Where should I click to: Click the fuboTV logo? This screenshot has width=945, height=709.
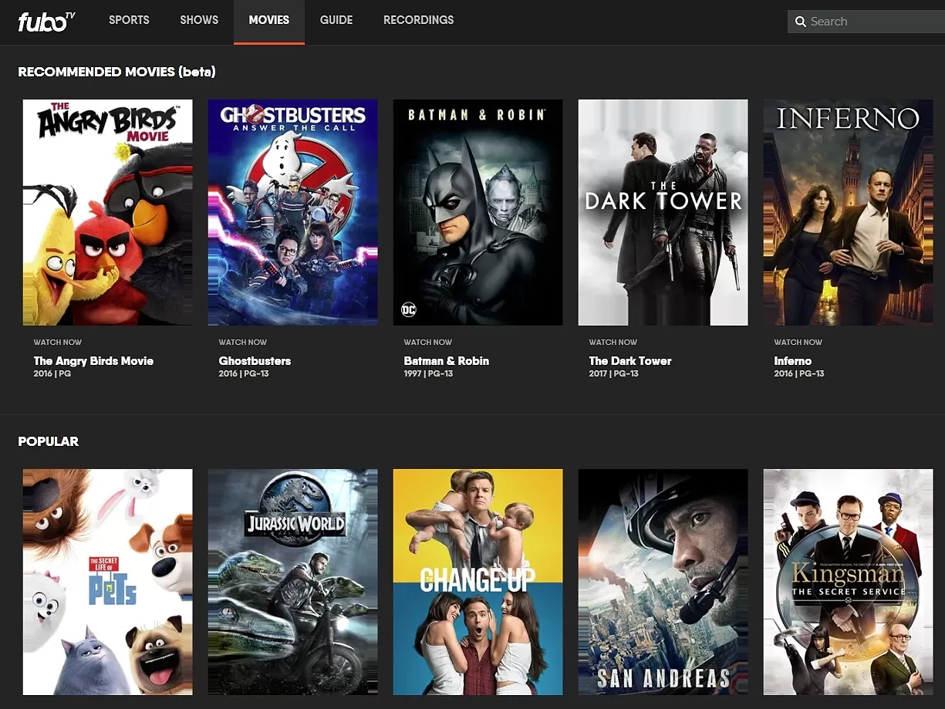[x=46, y=21]
